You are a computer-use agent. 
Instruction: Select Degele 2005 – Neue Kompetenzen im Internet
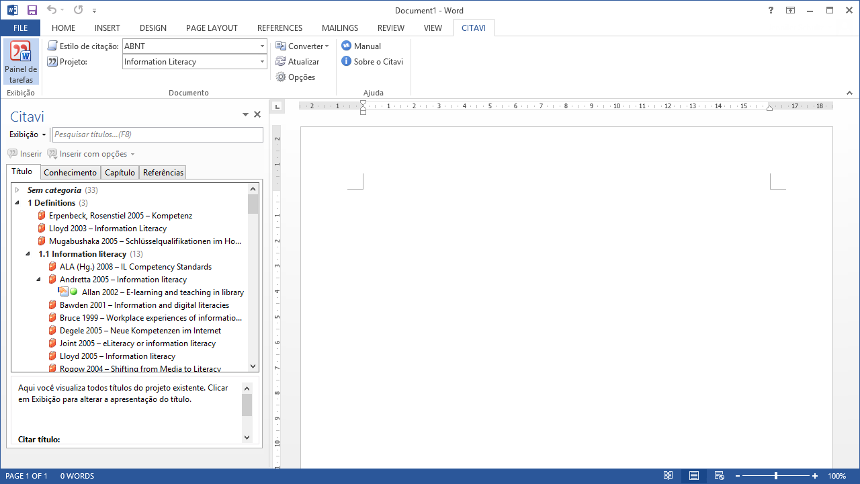(x=140, y=331)
